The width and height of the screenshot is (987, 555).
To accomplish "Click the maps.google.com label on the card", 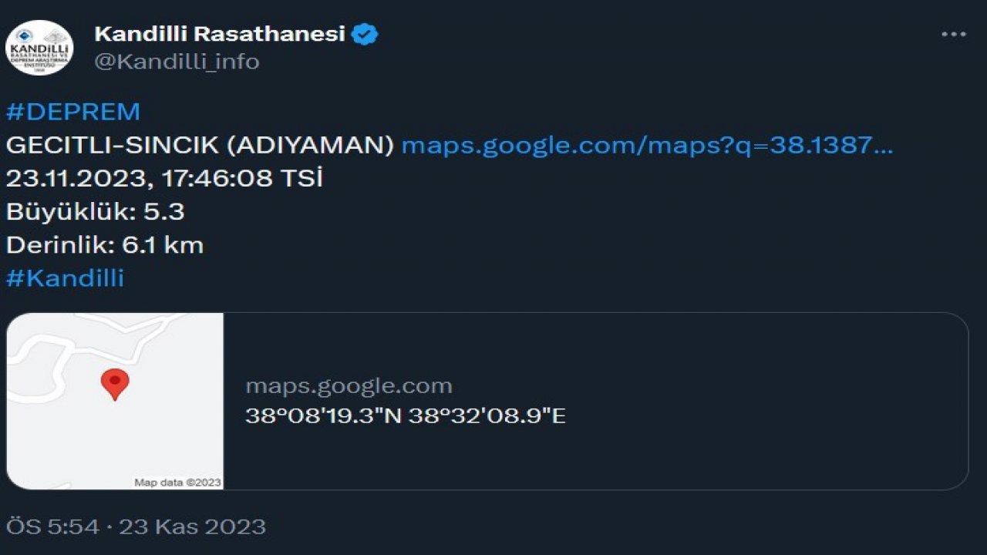I will (x=349, y=385).
